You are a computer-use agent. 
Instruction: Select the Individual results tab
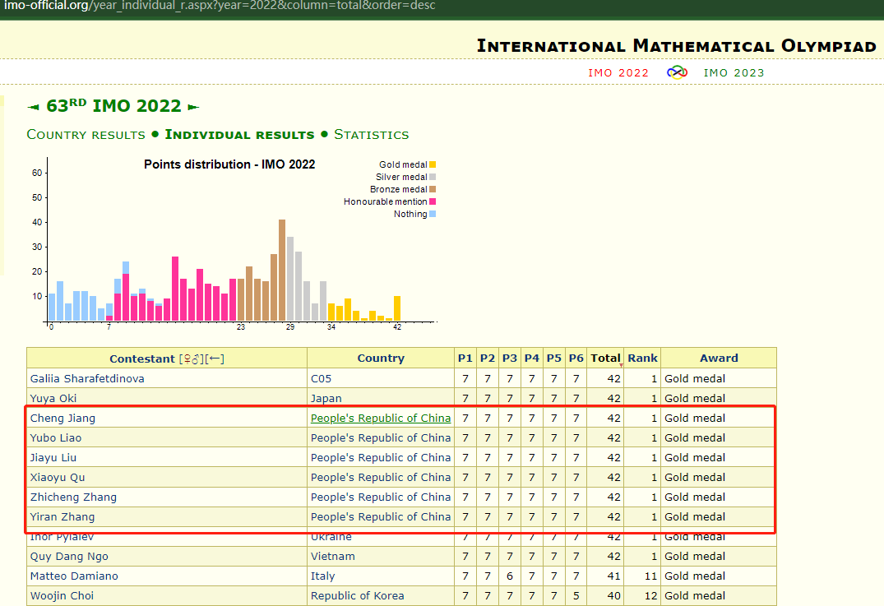239,135
